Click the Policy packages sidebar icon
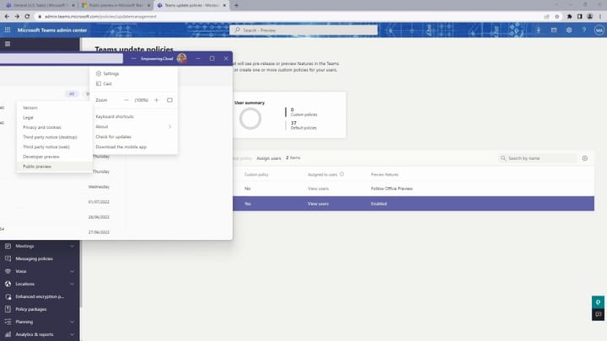607x341 pixels. click(8, 309)
